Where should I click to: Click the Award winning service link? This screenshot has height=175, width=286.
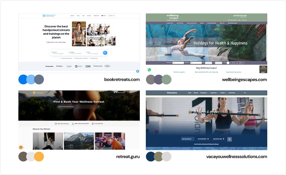234,72
